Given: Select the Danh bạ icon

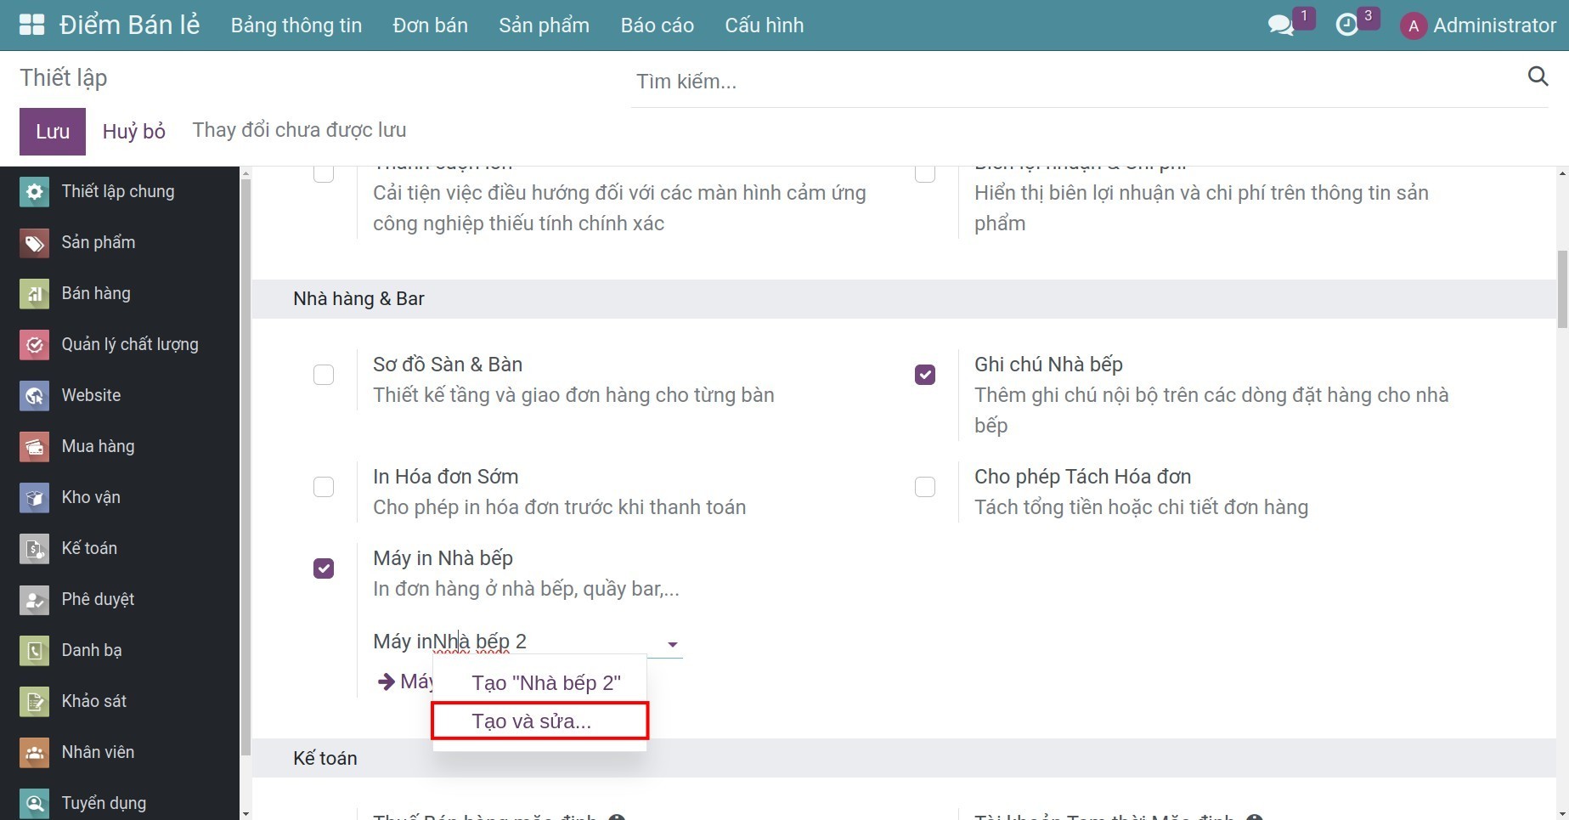Looking at the screenshot, I should coord(34,650).
